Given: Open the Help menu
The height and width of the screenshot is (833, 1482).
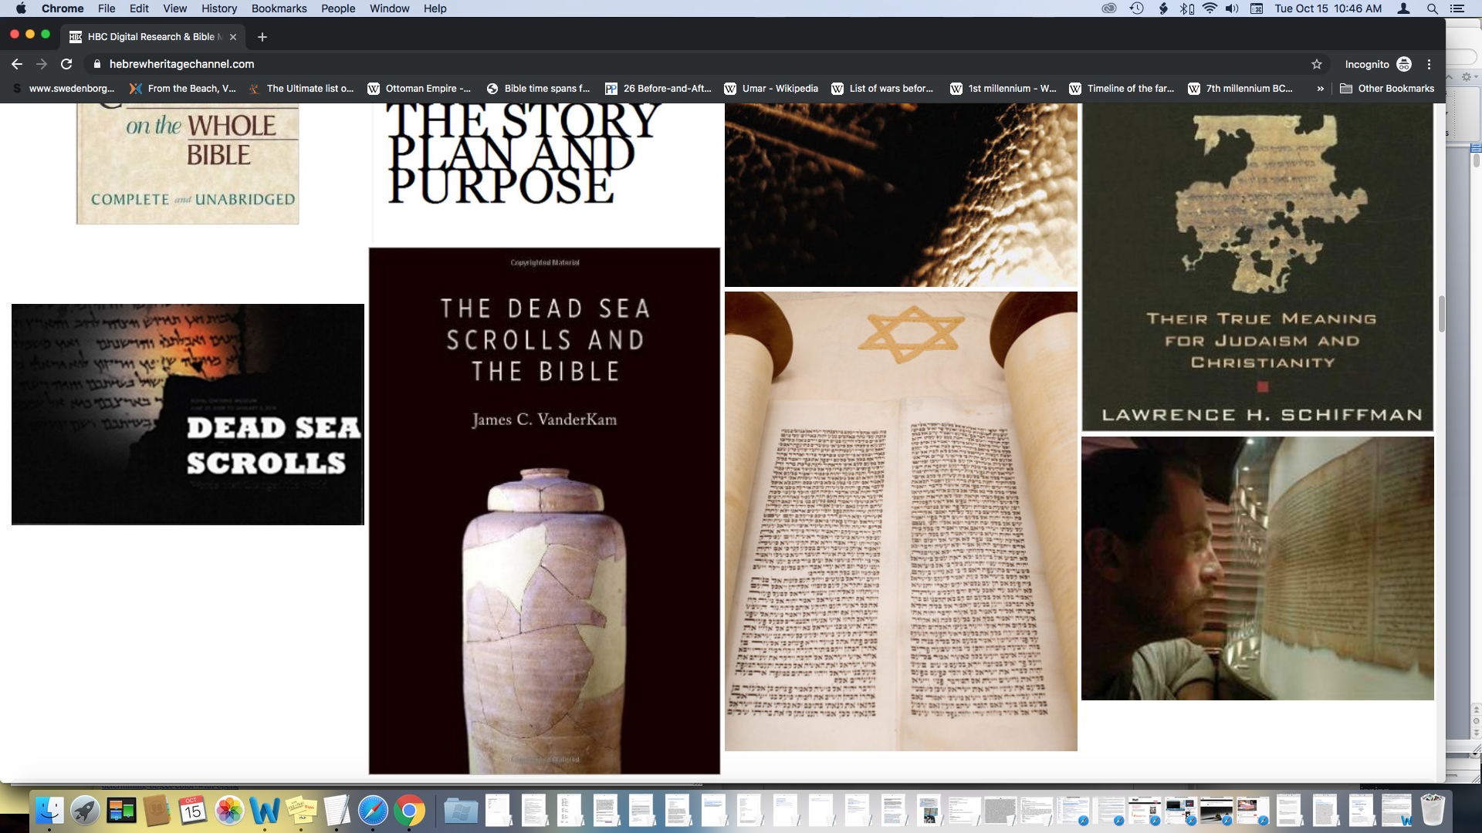Looking at the screenshot, I should [435, 8].
